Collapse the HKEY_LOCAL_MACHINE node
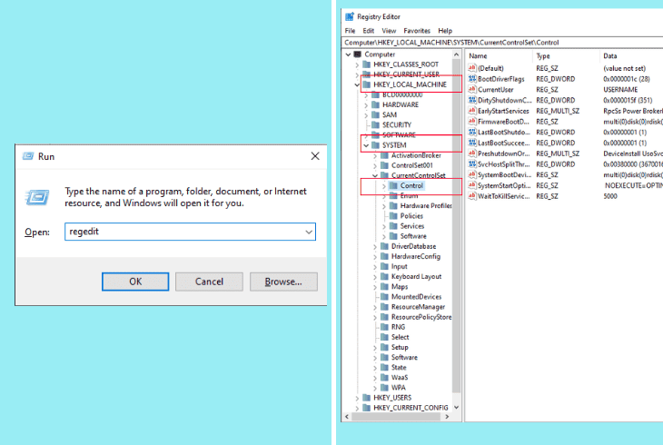Screen dimensions: 663x445 357,84
